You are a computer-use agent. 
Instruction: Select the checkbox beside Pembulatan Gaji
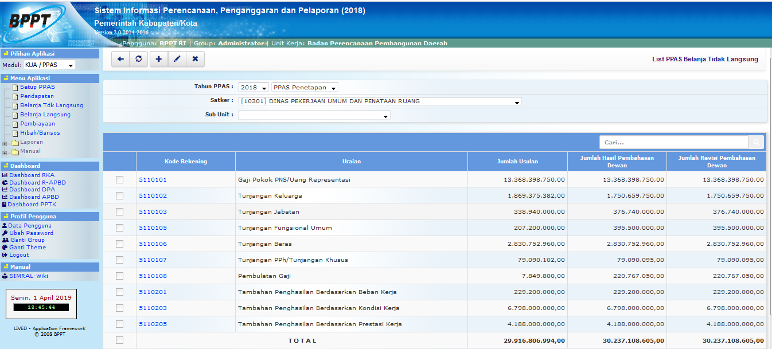click(x=119, y=276)
